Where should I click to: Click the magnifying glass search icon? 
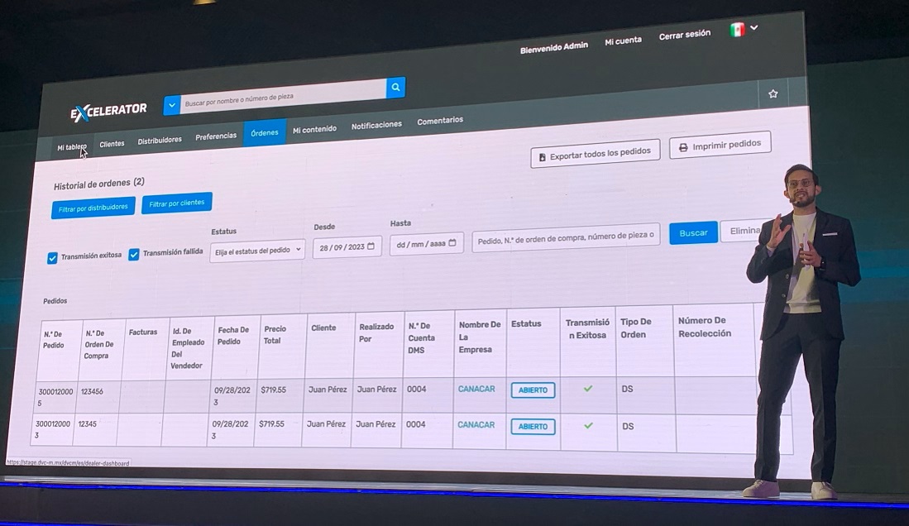click(x=395, y=88)
